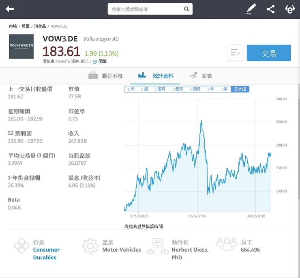Click the Volkswagen company logo
The height and width of the screenshot is (278, 300).
tap(21, 46)
